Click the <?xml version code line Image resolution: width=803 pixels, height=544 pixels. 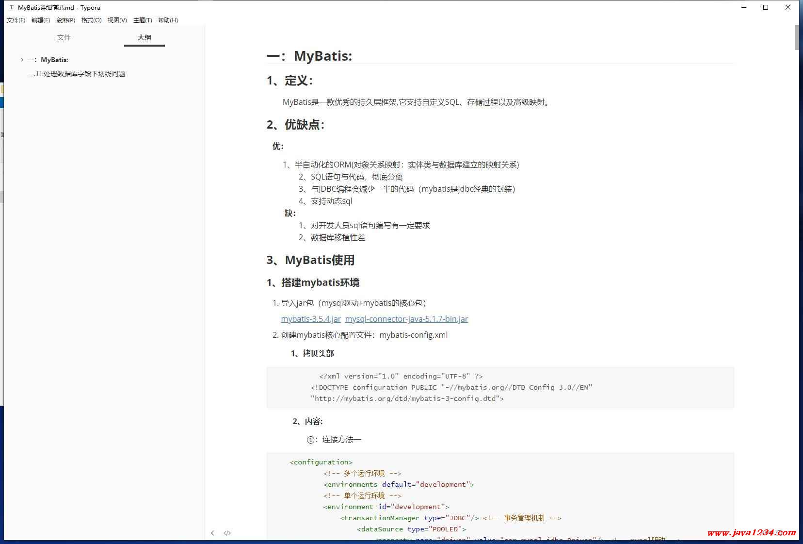[x=401, y=376]
